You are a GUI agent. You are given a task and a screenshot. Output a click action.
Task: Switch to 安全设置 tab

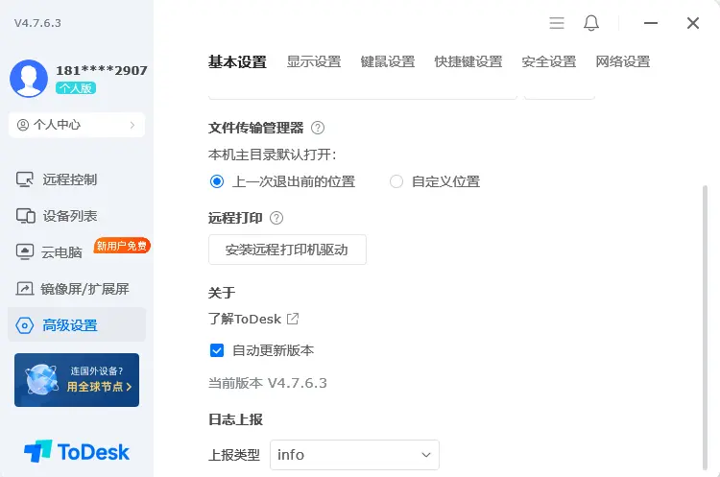[x=549, y=62]
